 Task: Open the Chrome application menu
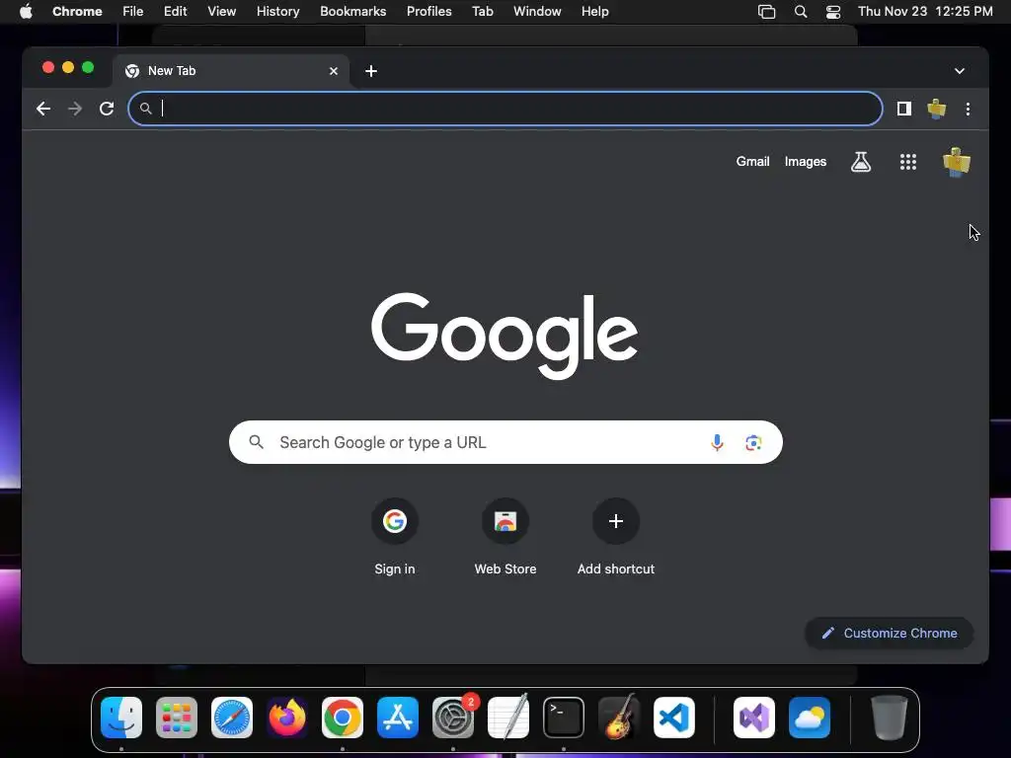click(77, 12)
